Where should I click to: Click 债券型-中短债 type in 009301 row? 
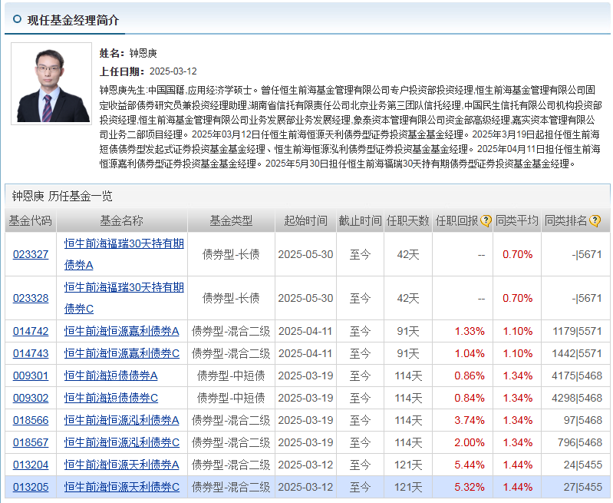pyautogui.click(x=231, y=376)
